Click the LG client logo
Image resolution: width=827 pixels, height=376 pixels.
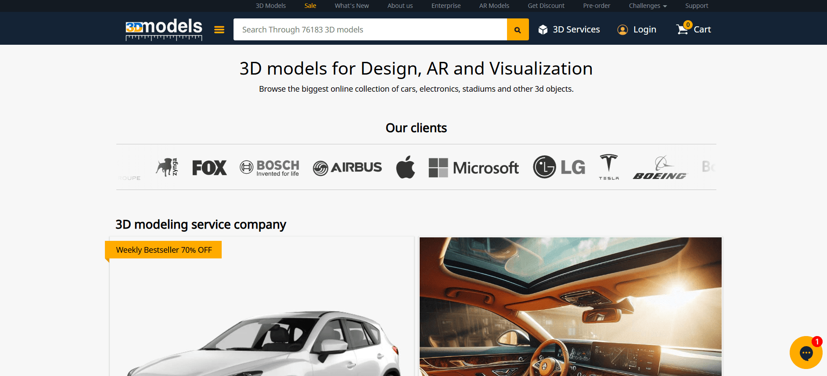559,167
